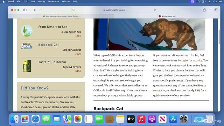Open Messages from the Dock
Viewport: 224px width, 126px height.
46,119
